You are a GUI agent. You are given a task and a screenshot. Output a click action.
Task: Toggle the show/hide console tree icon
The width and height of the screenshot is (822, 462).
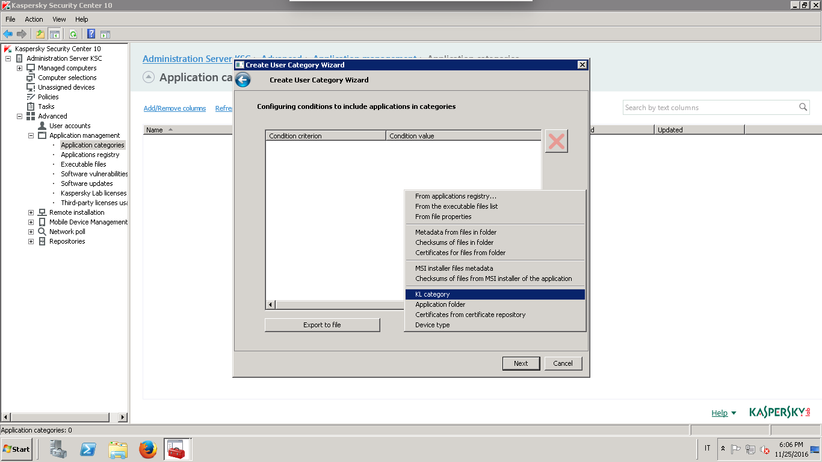coord(55,34)
